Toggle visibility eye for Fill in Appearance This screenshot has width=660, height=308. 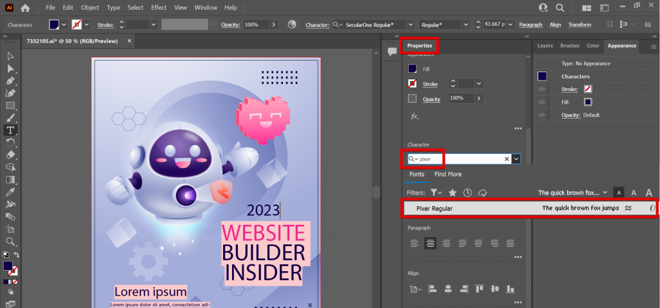click(542, 102)
